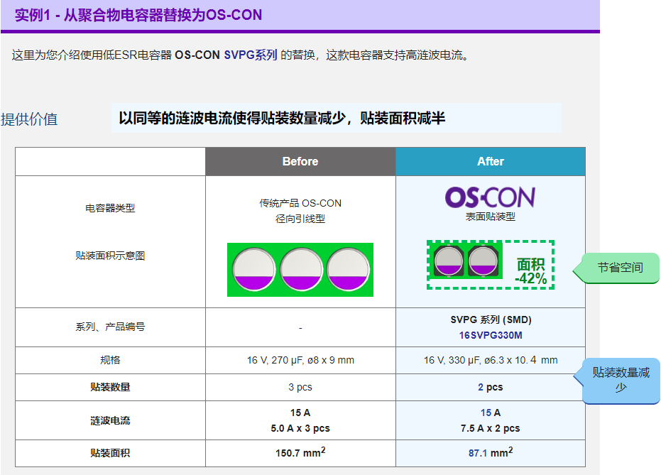
Task: Click the 16 V, 270 μF spec cell
Action: (x=300, y=361)
